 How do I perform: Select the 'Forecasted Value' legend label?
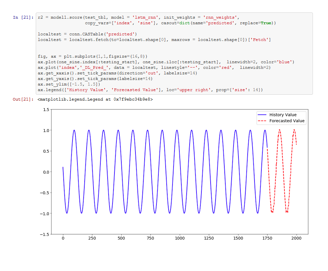click(x=287, y=121)
